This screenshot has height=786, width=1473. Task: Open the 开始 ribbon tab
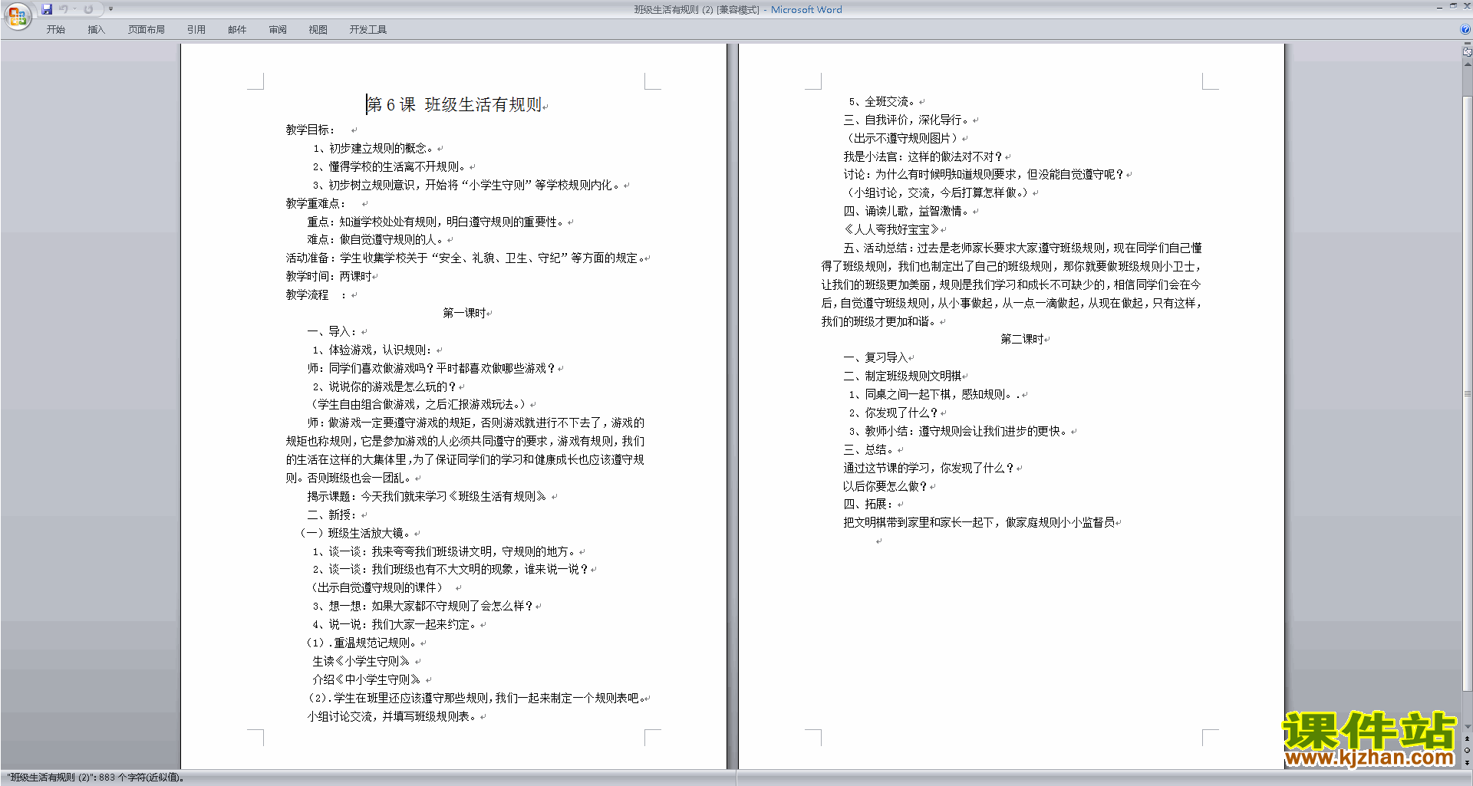(55, 29)
